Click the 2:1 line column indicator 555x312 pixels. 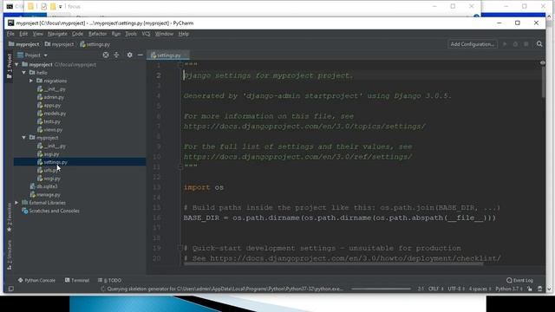[x=421, y=289]
